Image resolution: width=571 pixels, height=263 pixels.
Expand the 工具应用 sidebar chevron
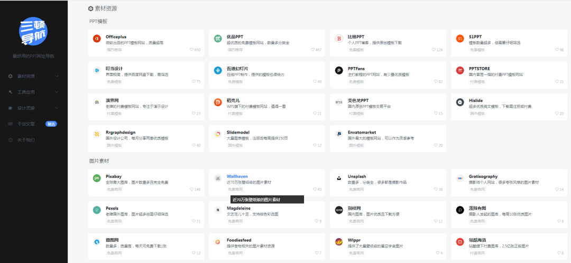click(x=57, y=92)
